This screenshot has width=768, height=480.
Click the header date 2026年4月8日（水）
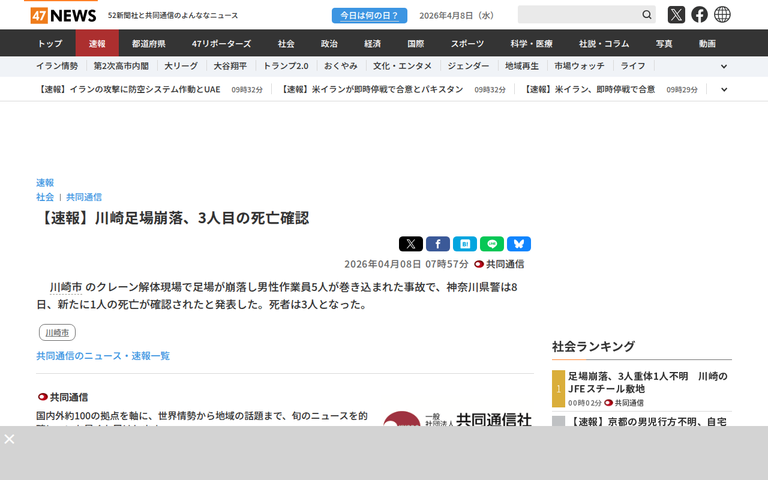coord(459,16)
